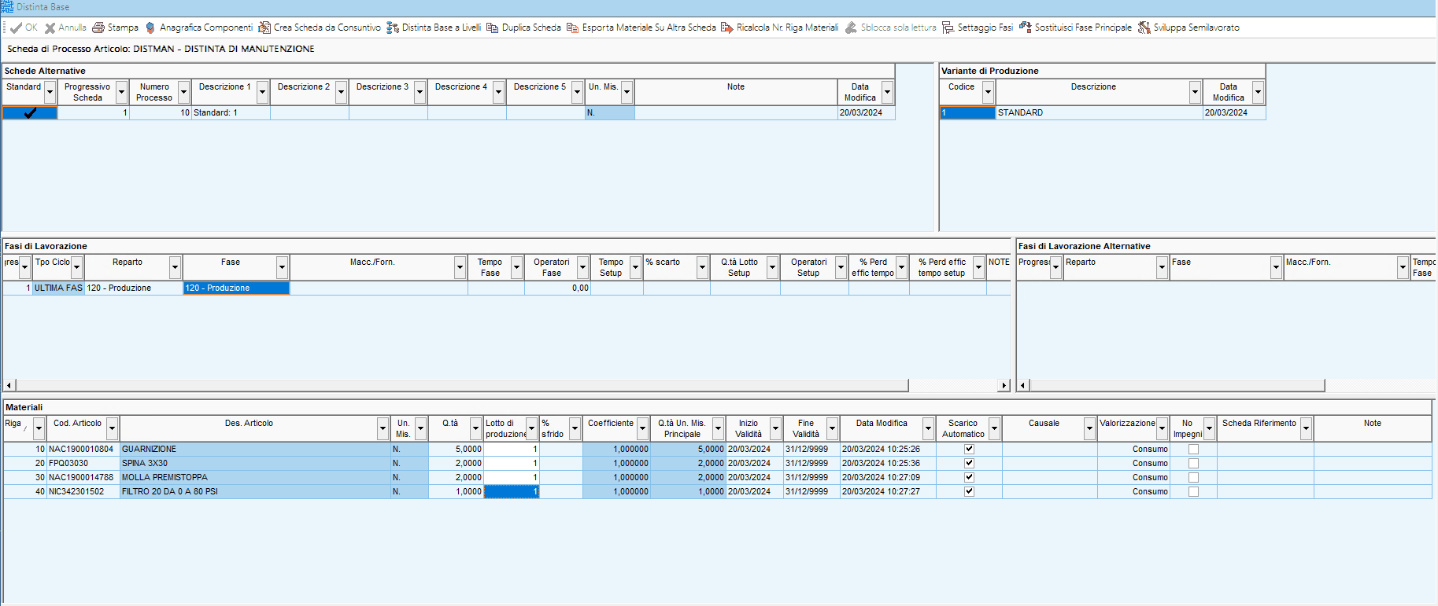This screenshot has width=1438, height=606.
Task: Open Distinta Base a Livelli icon
Action: [x=393, y=28]
